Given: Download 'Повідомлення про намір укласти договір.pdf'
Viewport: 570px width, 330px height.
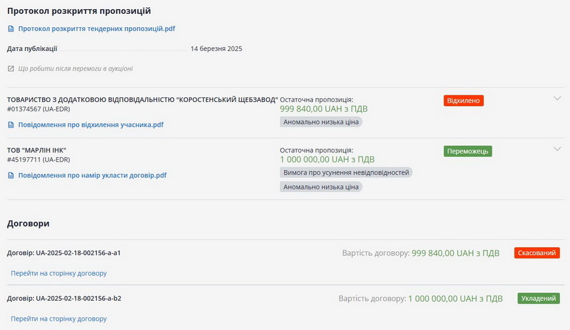Looking at the screenshot, I should click(92, 176).
